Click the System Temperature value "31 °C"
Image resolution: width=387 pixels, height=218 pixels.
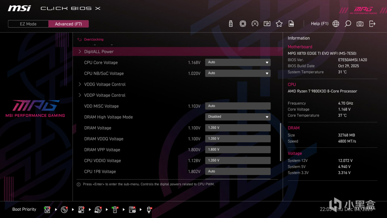point(342,72)
